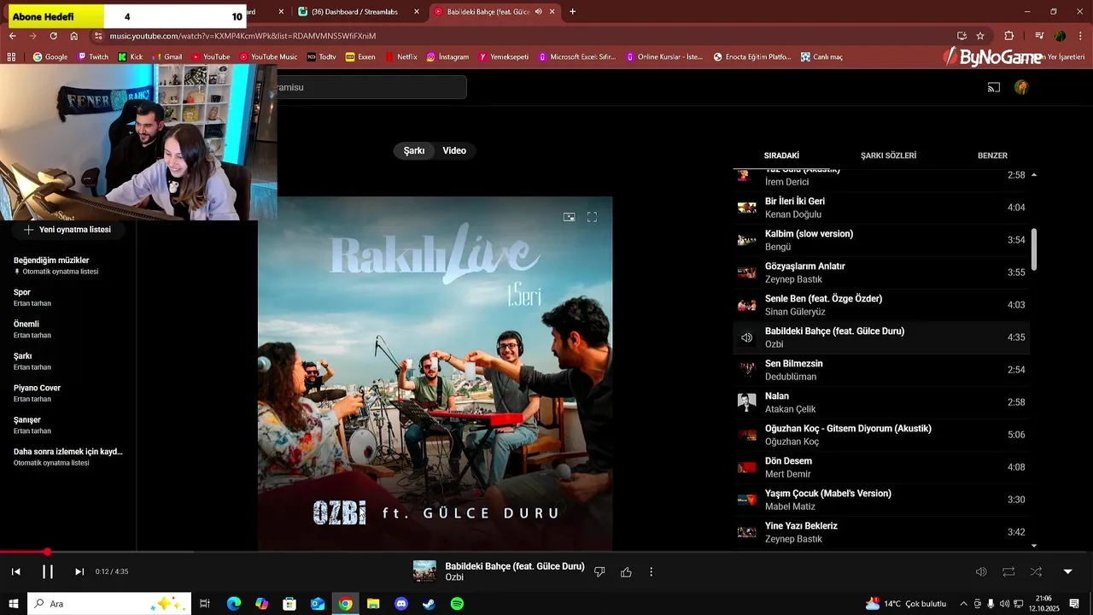This screenshot has width=1093, height=615.
Task: Open a new browser tab
Action: tap(572, 12)
